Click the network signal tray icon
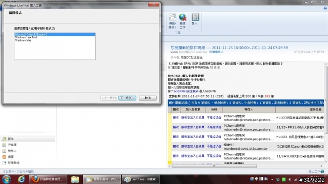The image size is (328, 184). point(295,179)
